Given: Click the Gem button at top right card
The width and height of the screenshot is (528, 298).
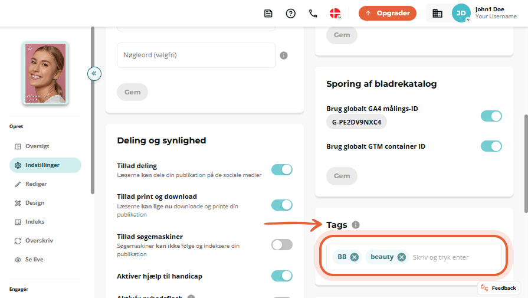Looking at the screenshot, I should (342, 35).
